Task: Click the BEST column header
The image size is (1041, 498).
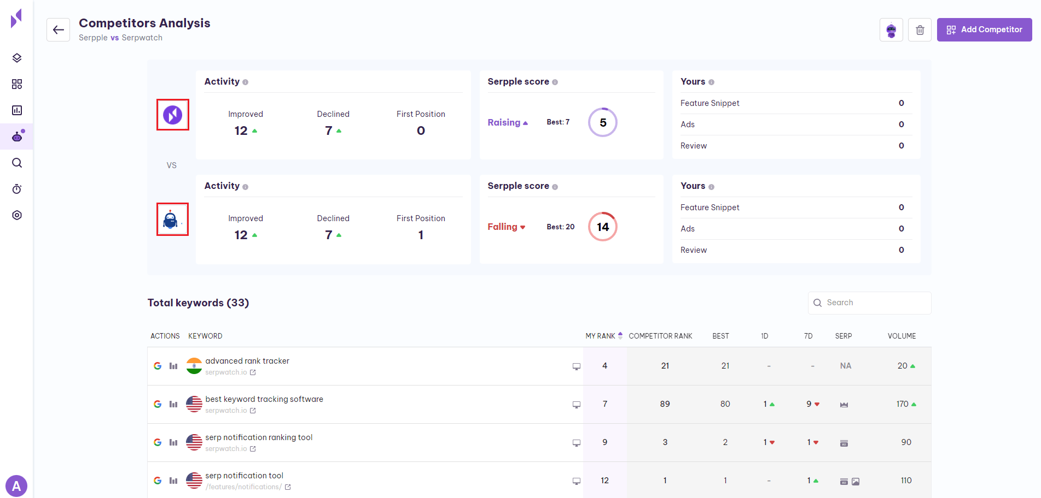Action: pyautogui.click(x=720, y=336)
